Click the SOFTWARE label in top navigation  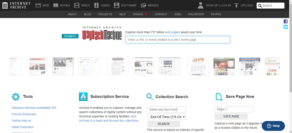coord(129,6)
